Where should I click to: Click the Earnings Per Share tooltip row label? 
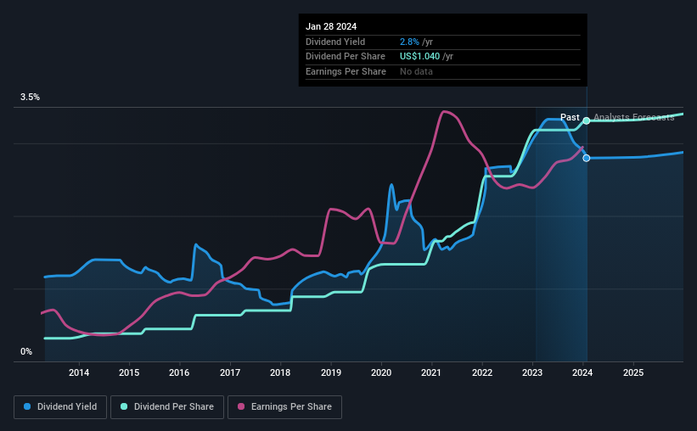(346, 71)
